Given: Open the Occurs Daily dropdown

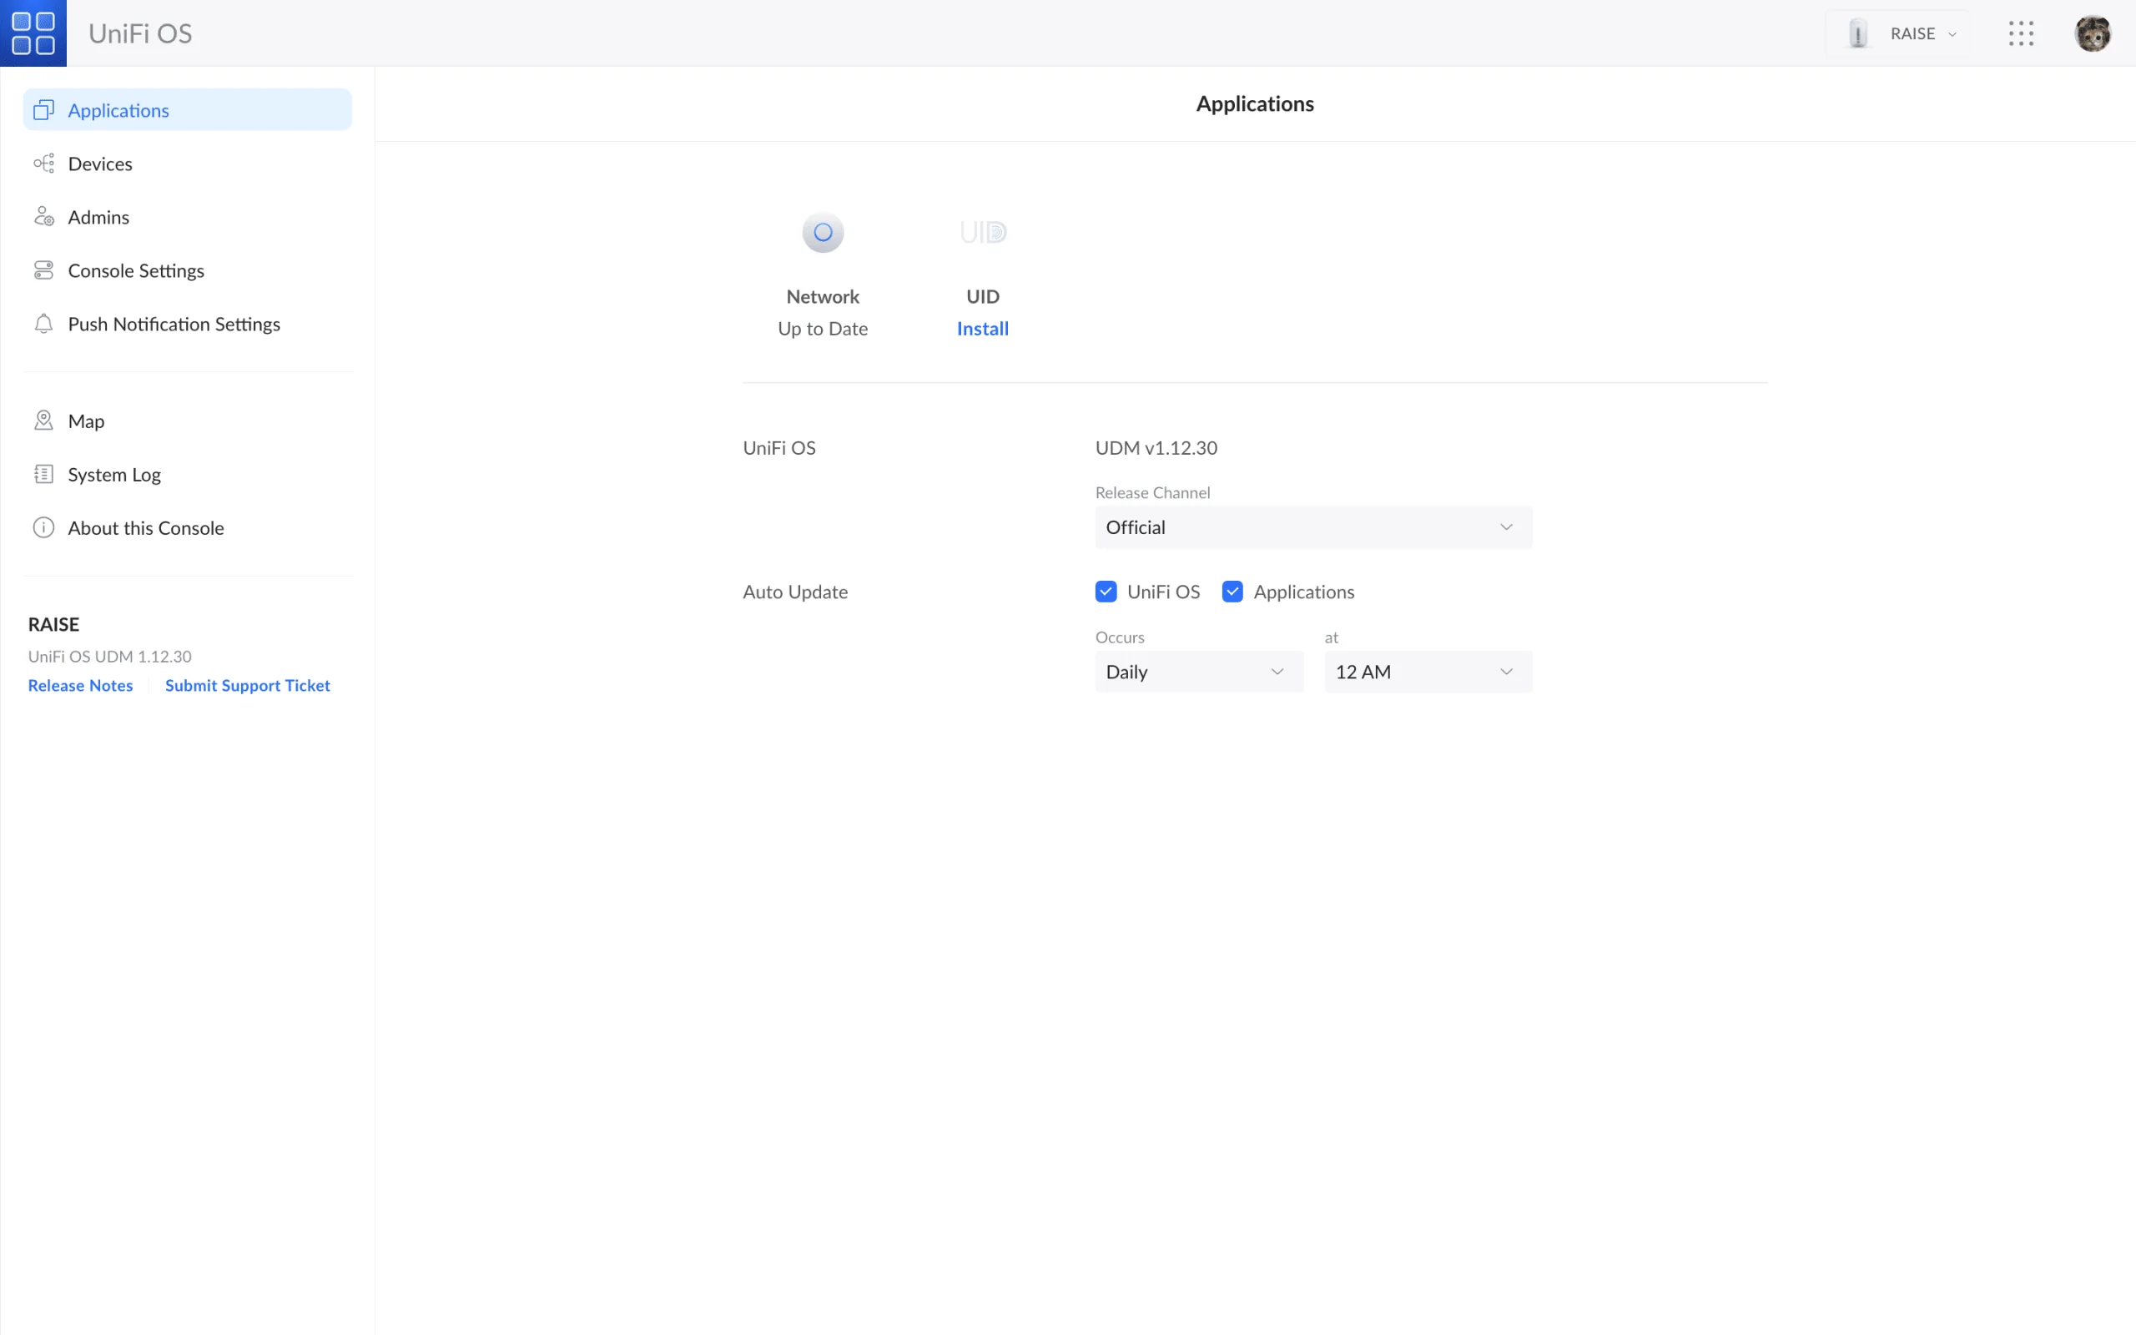Looking at the screenshot, I should click(x=1199, y=672).
